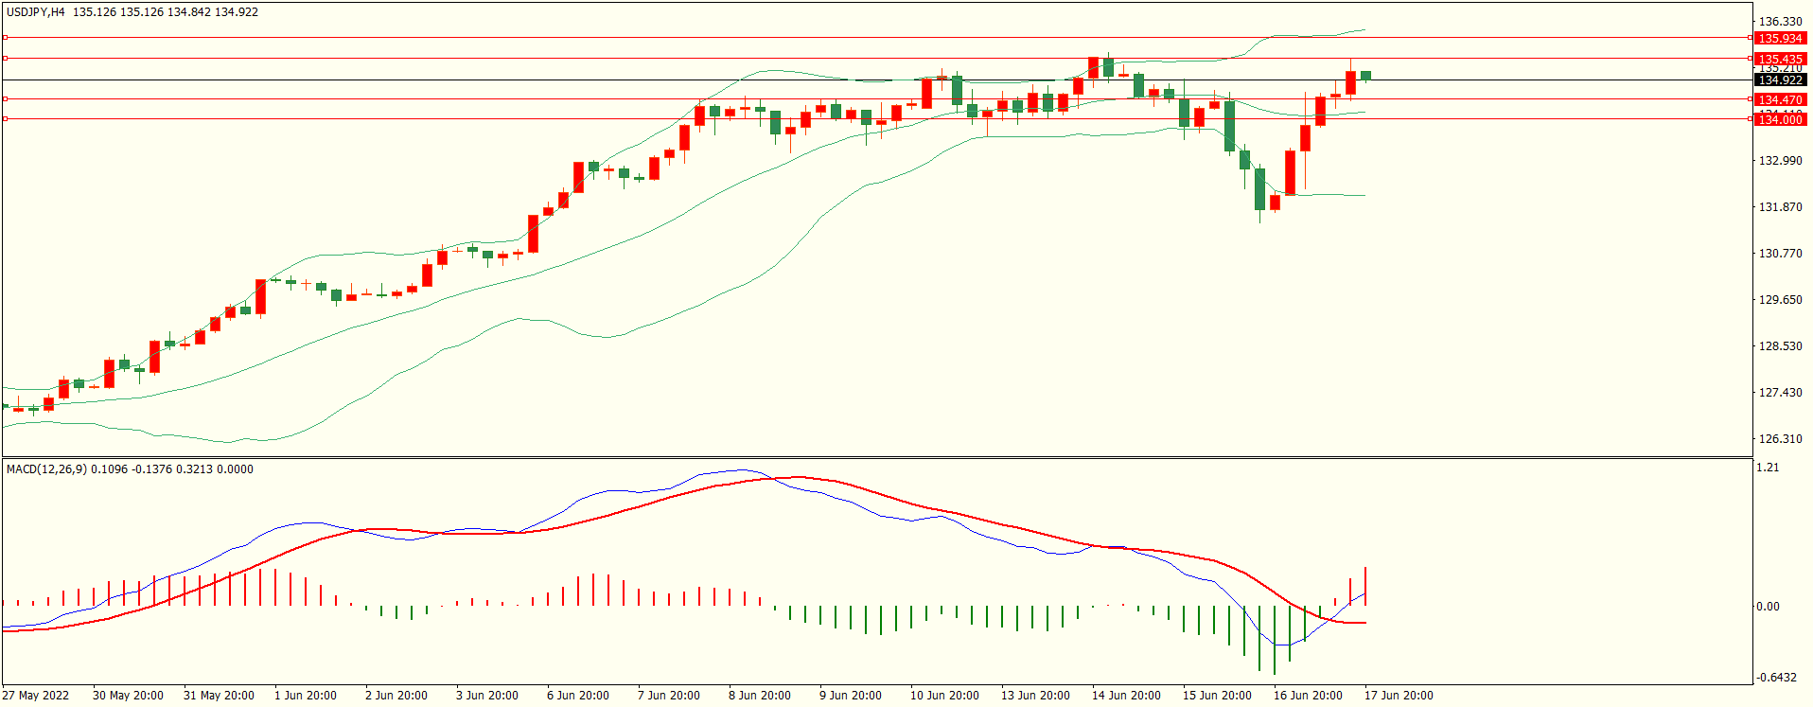1813x707 pixels.
Task: Click the red 134.000 price label
Action: (1780, 119)
